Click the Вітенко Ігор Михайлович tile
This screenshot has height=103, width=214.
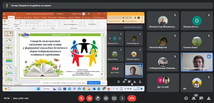[163, 21]
